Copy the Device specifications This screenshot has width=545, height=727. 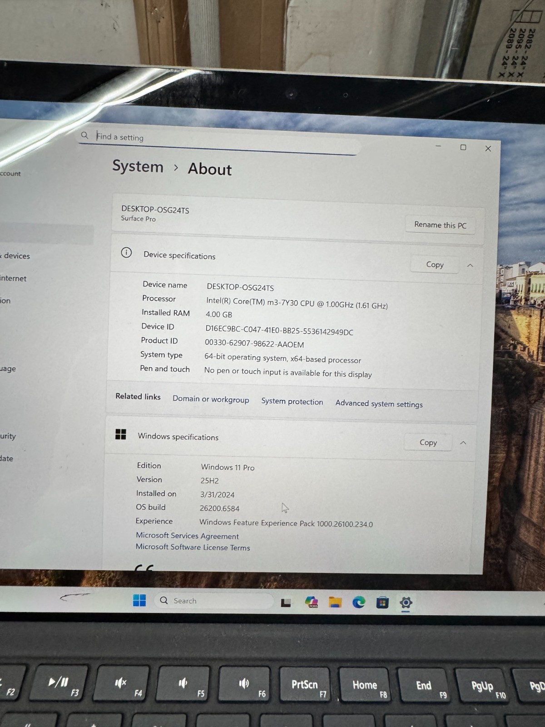tap(435, 264)
